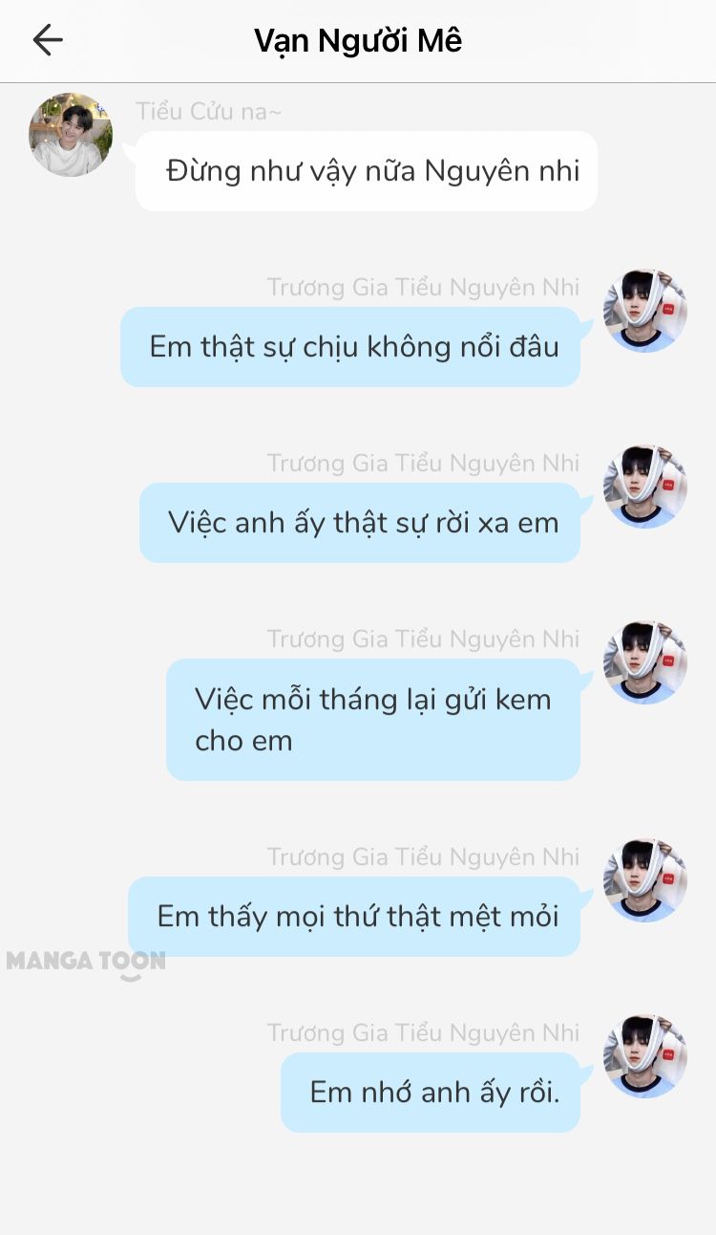Tap avatar beside "Em thật sự chịu không nổi đâu"
Viewport: 716px width, 1235px height.
tap(645, 311)
